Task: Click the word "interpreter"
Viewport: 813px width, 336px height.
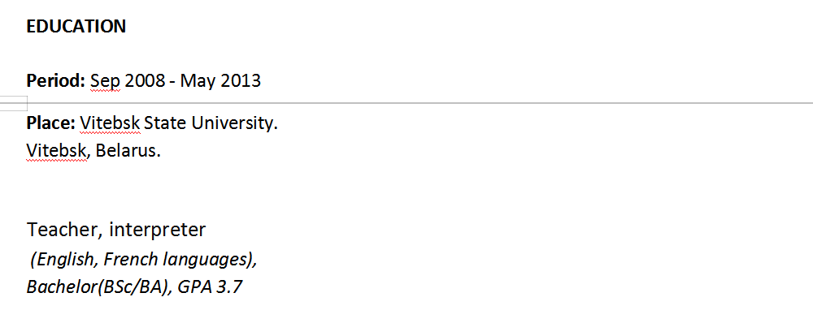Action: [158, 230]
